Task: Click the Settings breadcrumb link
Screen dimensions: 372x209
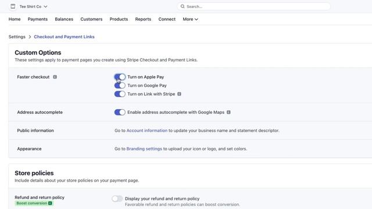Action: (x=17, y=37)
